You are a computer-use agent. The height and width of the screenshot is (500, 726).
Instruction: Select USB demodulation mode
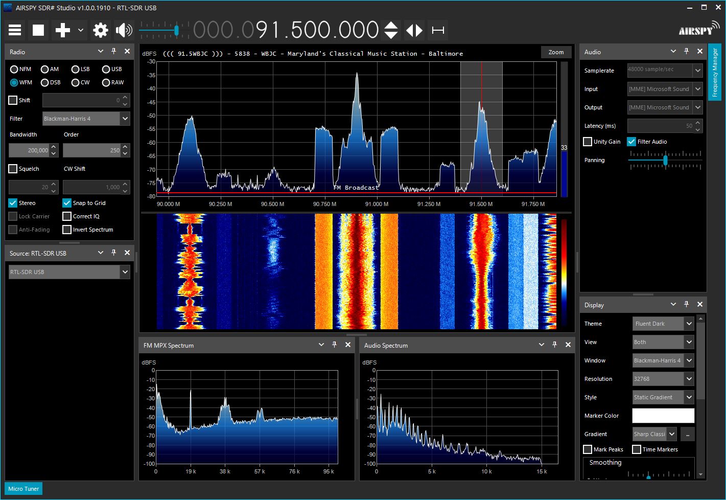coord(112,69)
